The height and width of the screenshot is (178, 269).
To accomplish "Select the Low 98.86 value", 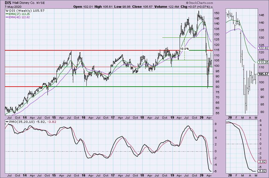I will (123, 7).
